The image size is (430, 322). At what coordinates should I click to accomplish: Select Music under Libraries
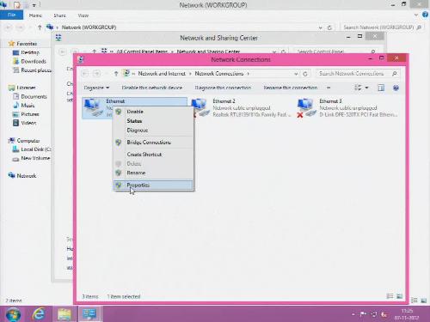24,106
